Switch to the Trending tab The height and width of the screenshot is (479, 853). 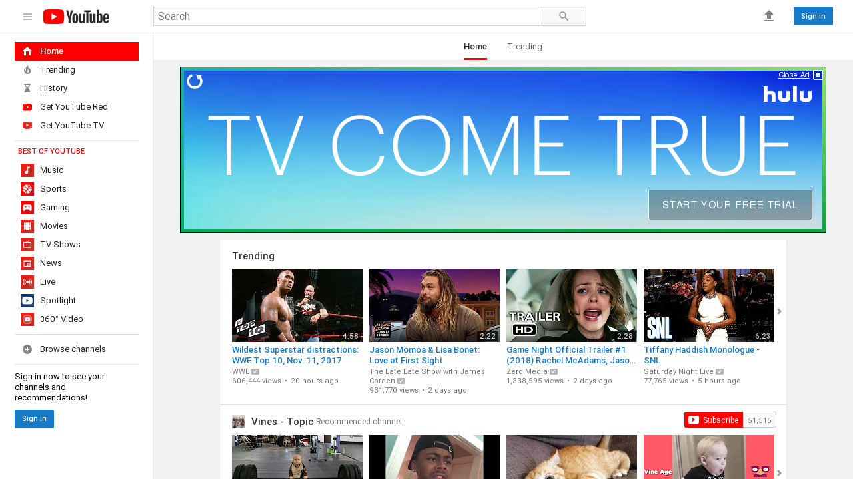(524, 47)
